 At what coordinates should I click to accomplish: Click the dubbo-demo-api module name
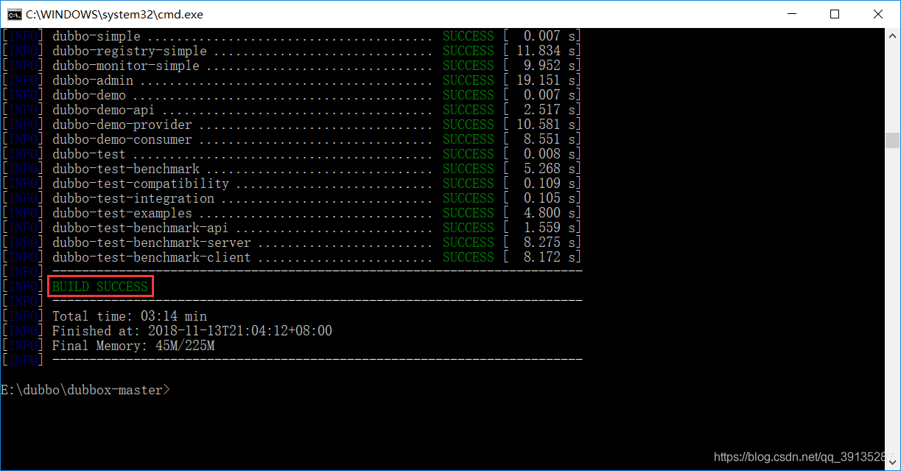(x=104, y=110)
